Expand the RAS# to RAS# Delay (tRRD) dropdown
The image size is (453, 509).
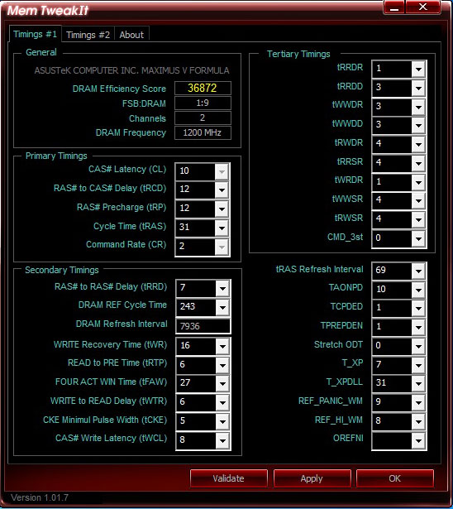[x=222, y=288]
